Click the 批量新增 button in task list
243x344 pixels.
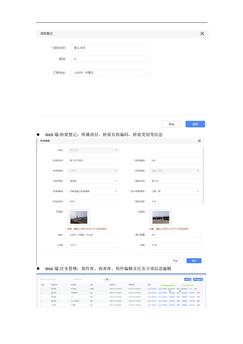pyautogui.click(x=198, y=279)
